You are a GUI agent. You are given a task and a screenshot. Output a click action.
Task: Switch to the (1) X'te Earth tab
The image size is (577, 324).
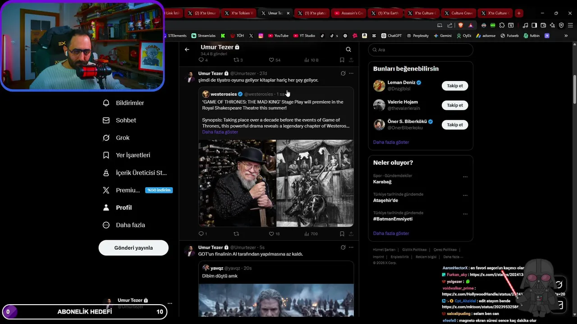tap(385, 13)
